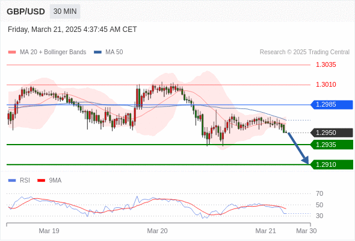Click the GBP/USD pair title

point(26,11)
